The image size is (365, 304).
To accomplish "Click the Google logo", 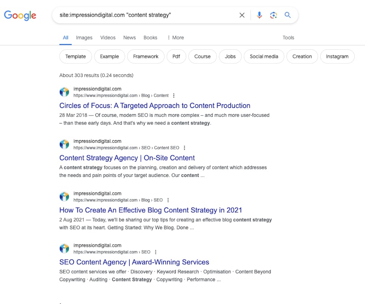I will click(x=20, y=15).
